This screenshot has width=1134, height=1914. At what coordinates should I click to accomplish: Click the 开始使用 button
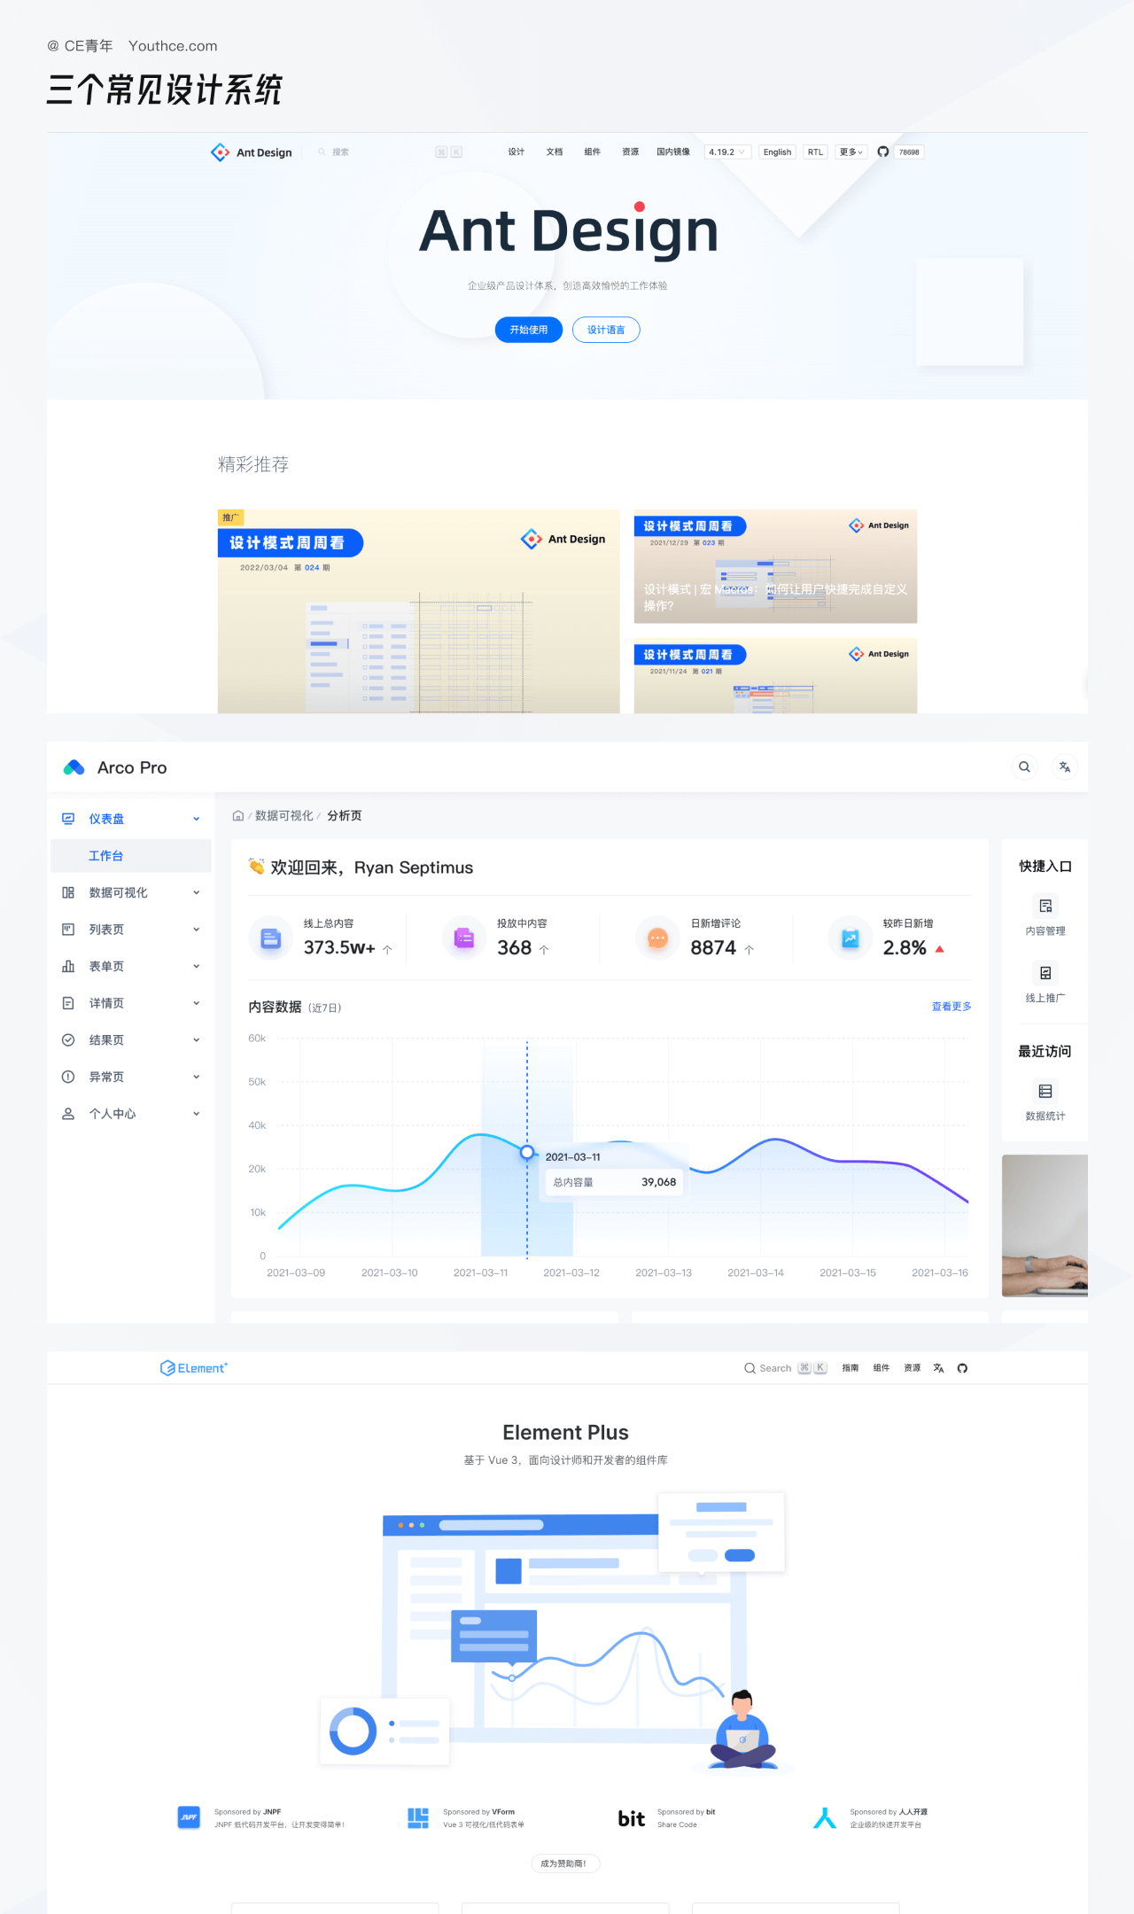pyautogui.click(x=528, y=330)
